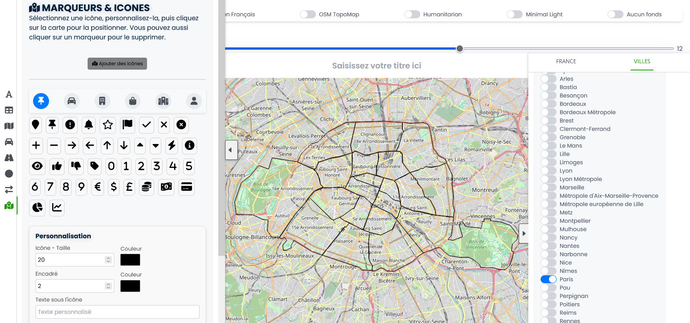
Task: Click the zoom level slider handle
Action: click(x=460, y=49)
